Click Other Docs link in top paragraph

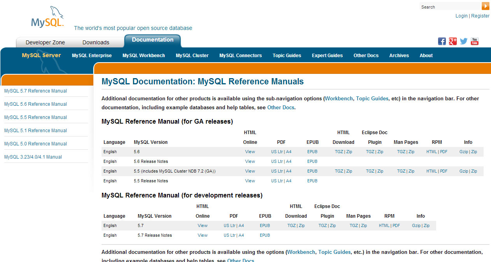[281, 108]
